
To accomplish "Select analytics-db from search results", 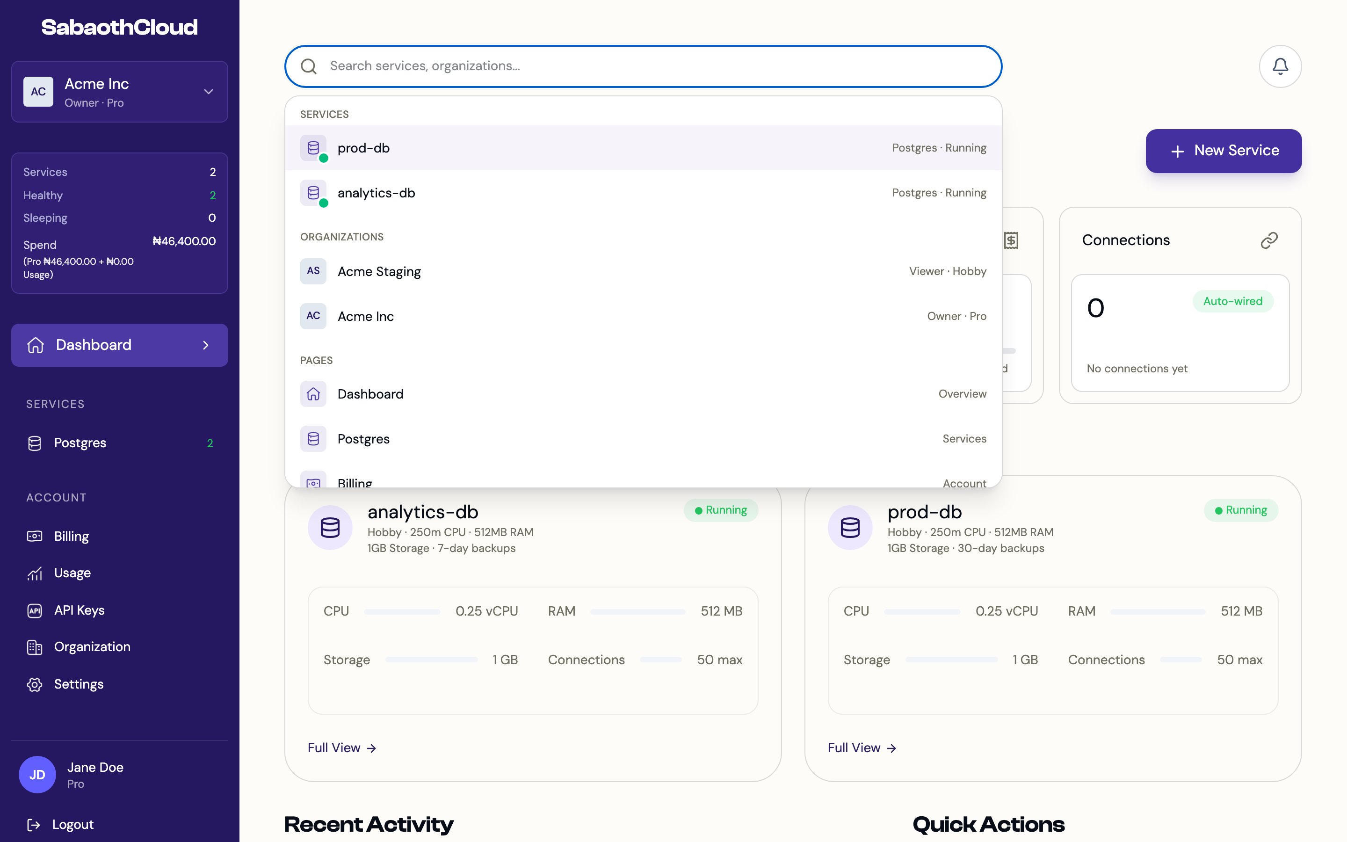I will pos(644,193).
